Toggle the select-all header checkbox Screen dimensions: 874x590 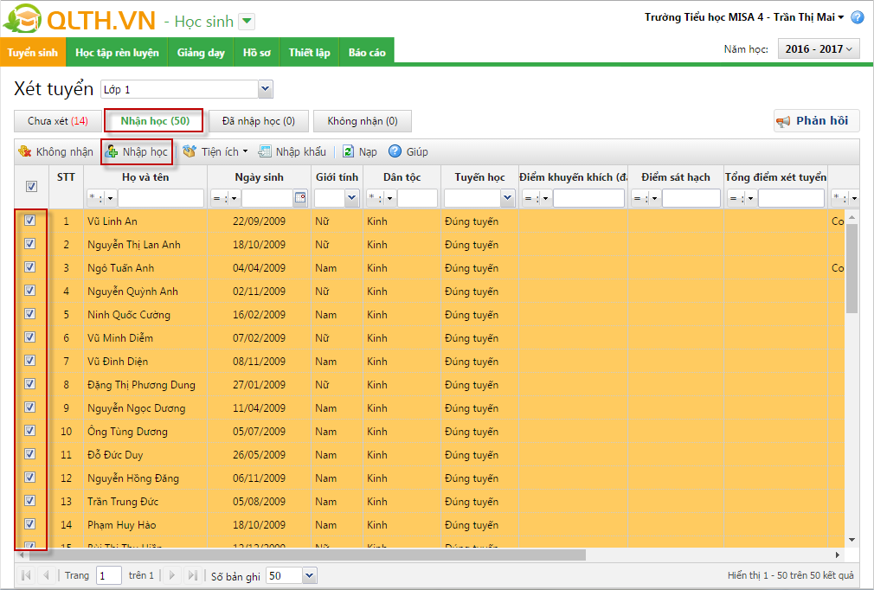(31, 186)
